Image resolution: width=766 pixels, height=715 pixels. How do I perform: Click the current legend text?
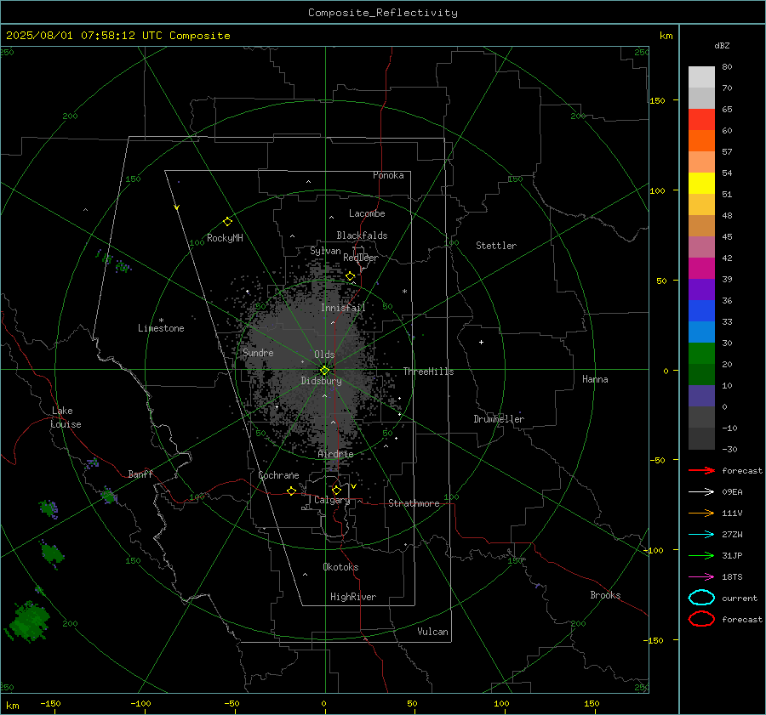[740, 598]
